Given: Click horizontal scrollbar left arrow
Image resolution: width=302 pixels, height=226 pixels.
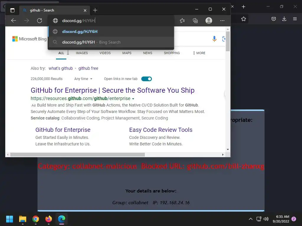Looking at the screenshot, I should [7, 154].
